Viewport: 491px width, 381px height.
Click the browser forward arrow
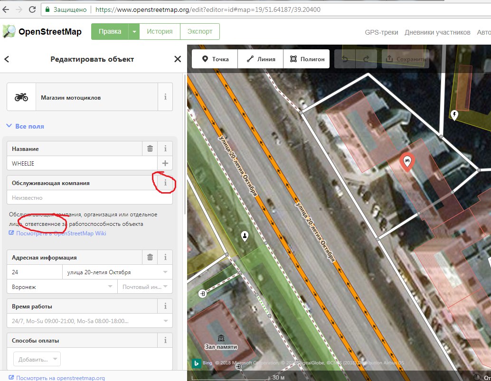(x=19, y=9)
